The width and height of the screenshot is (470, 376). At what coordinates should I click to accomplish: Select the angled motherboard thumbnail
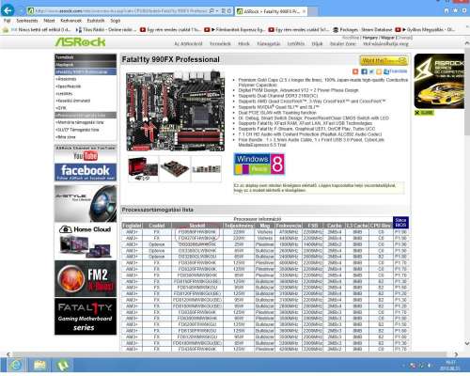pos(174,168)
